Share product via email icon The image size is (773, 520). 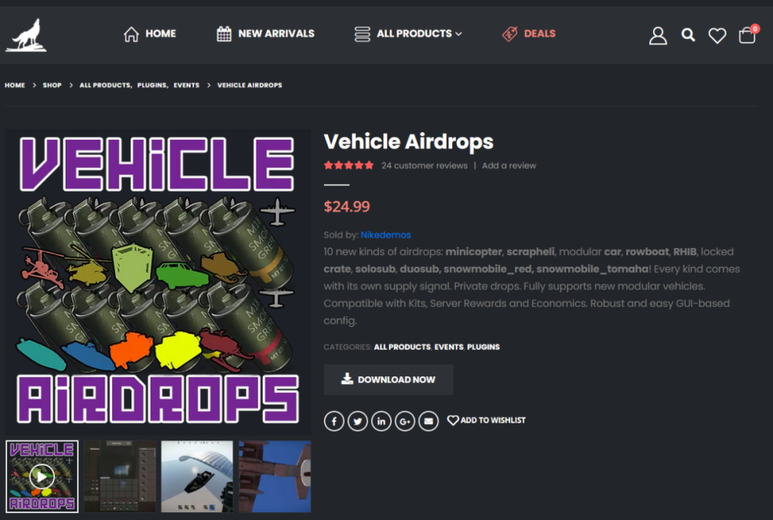(429, 421)
